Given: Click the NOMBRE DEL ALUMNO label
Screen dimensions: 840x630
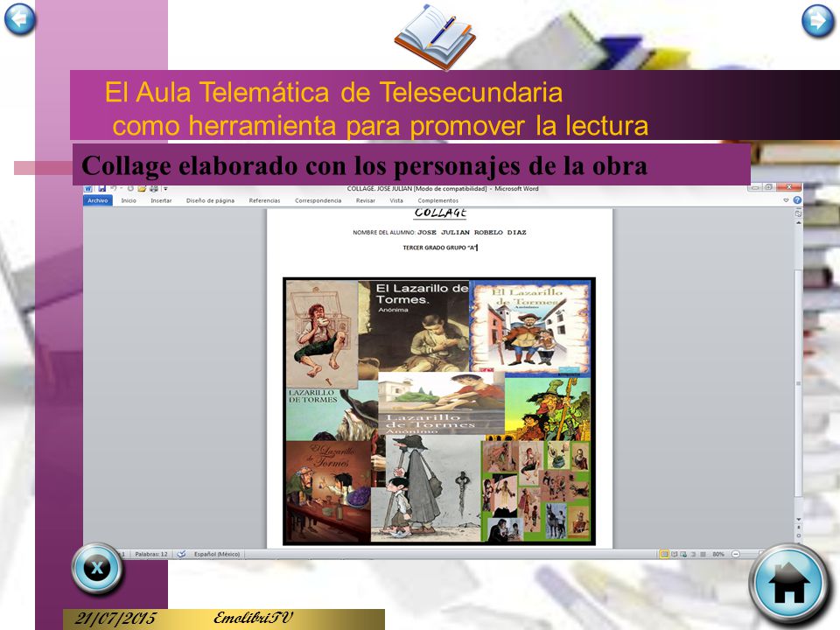Looking at the screenshot, I should tap(383, 233).
